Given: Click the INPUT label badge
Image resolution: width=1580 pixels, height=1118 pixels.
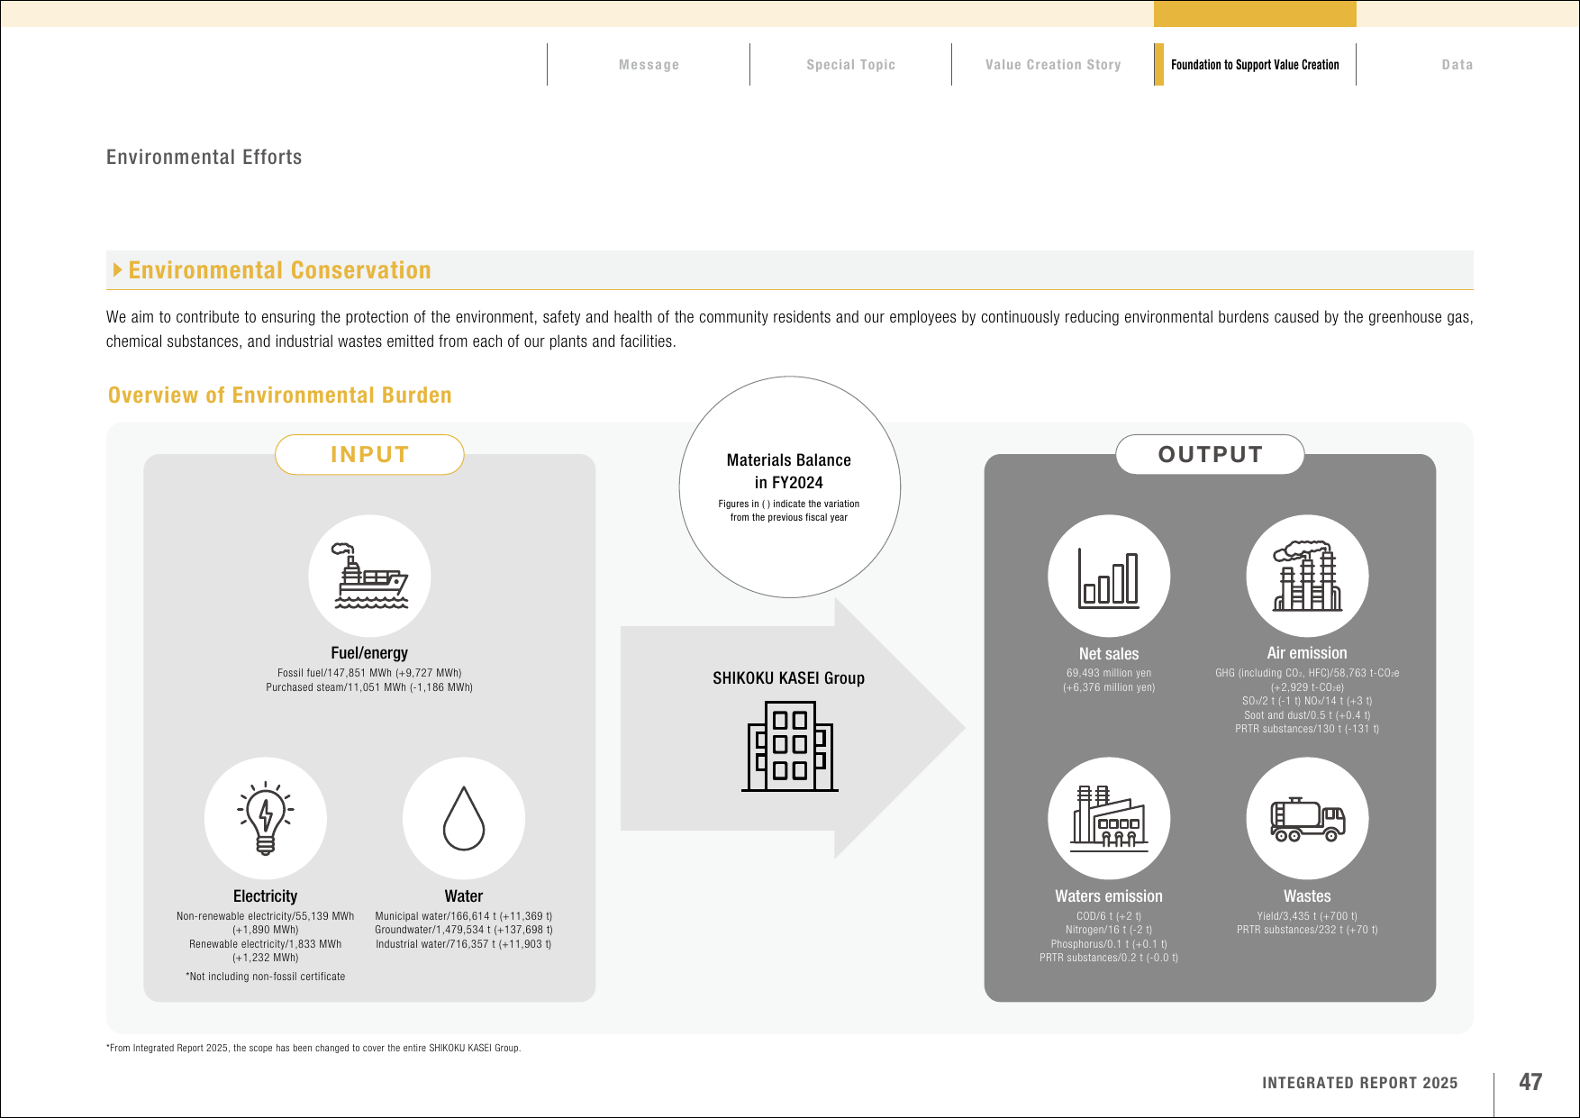Looking at the screenshot, I should [369, 455].
